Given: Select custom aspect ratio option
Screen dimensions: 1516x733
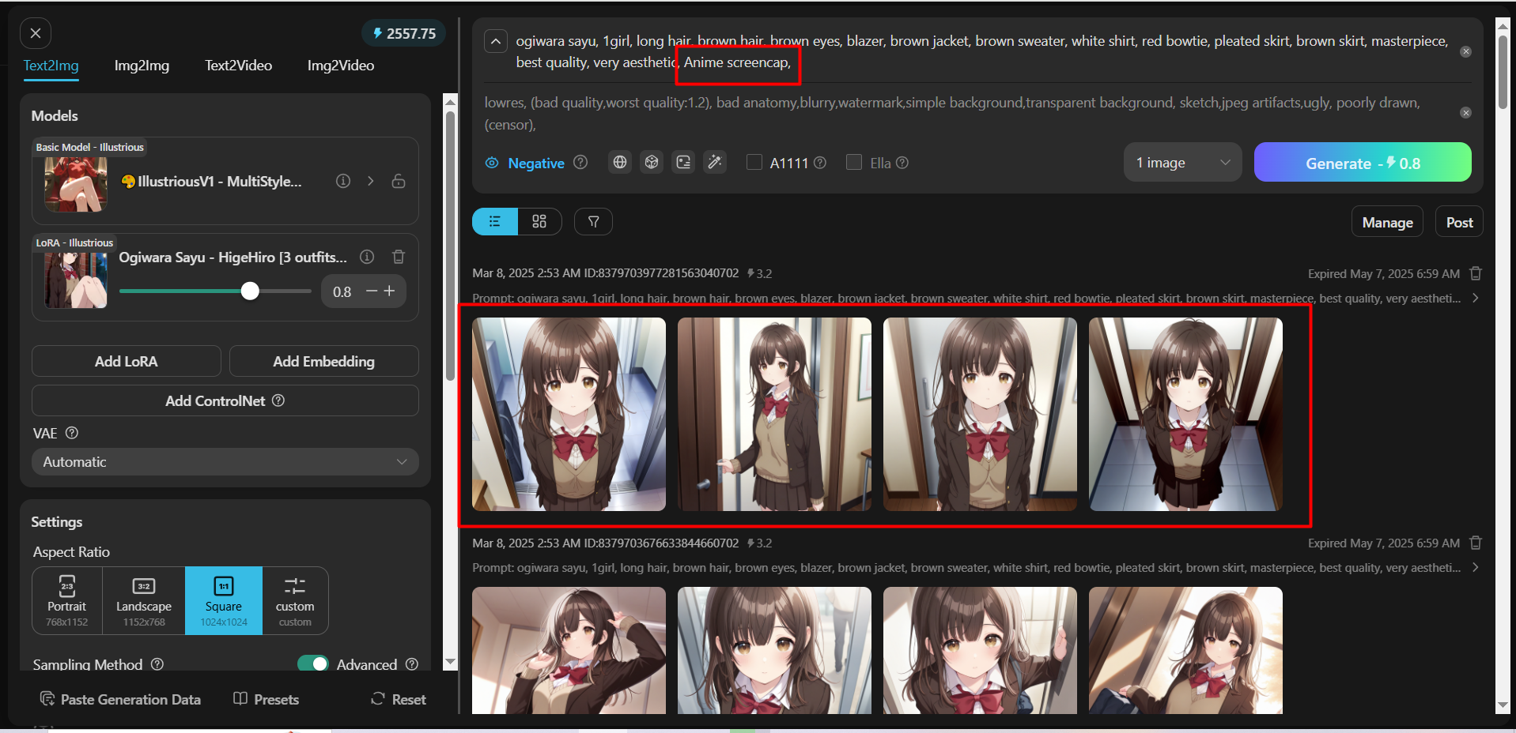Looking at the screenshot, I should (295, 600).
